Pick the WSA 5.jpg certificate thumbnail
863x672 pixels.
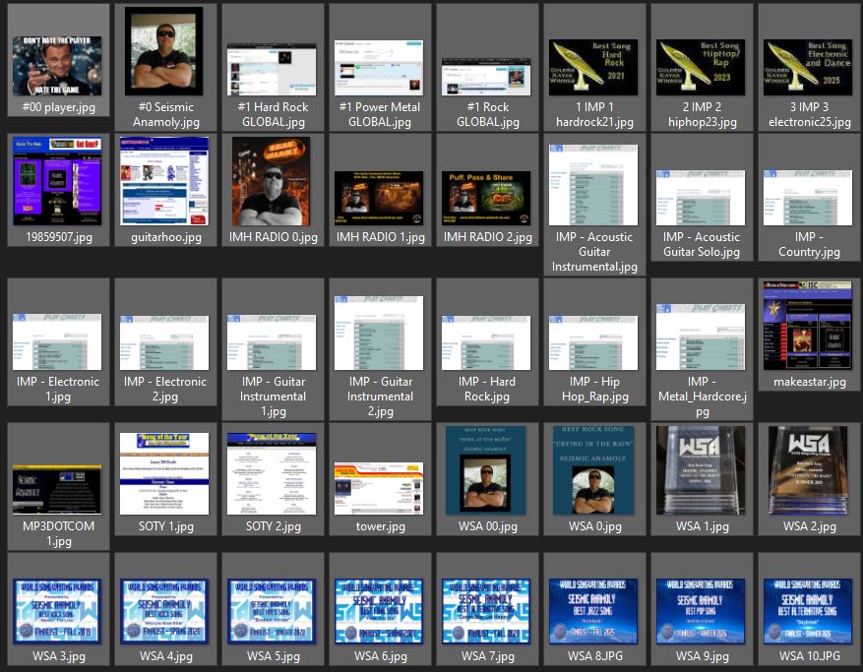(272, 611)
